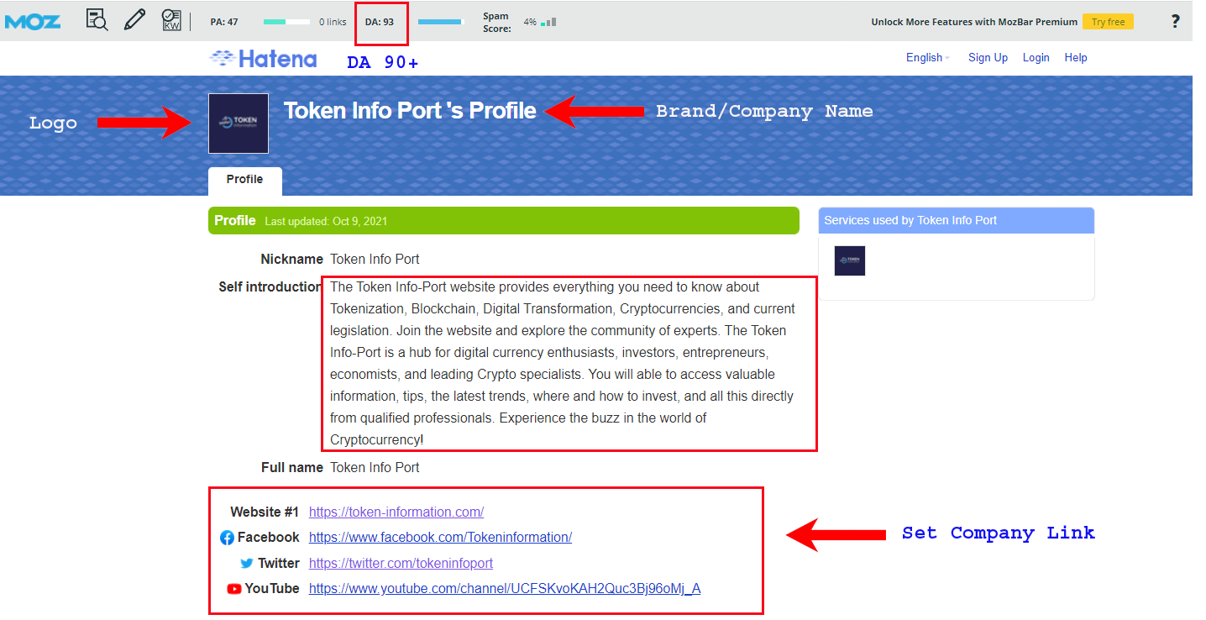Open MozBar help via the question mark icon
Viewport: 1206px width, 620px height.
[x=1174, y=21]
